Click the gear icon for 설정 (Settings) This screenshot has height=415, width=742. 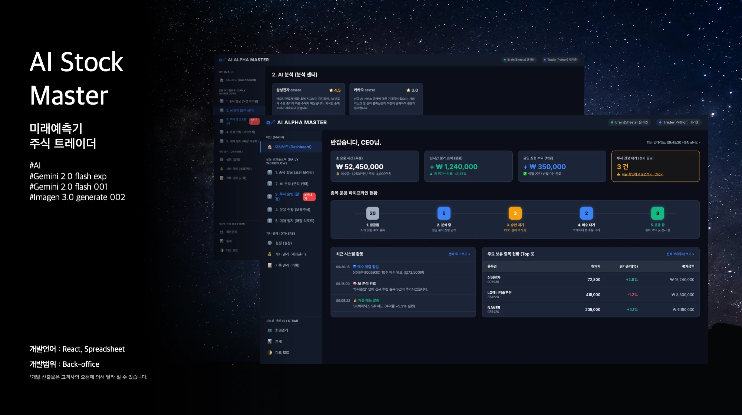pyautogui.click(x=270, y=243)
